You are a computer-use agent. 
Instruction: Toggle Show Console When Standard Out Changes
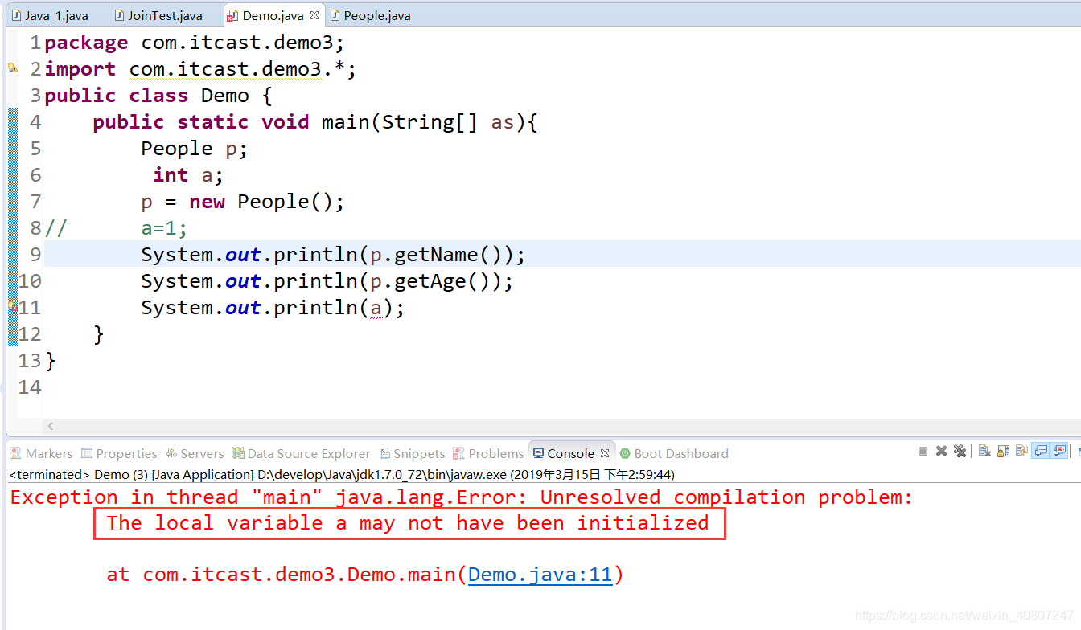(x=1040, y=451)
